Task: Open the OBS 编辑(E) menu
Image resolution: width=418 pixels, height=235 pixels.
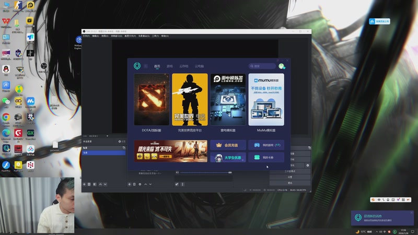Action: [96, 36]
